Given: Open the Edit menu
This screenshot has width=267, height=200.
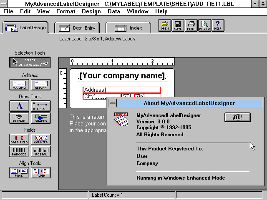Looking at the screenshot, I should coord(25,11).
